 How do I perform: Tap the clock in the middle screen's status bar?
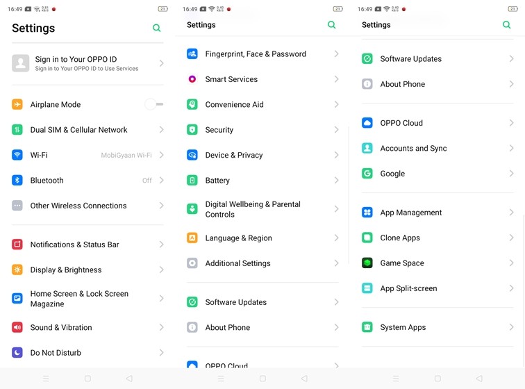point(190,9)
